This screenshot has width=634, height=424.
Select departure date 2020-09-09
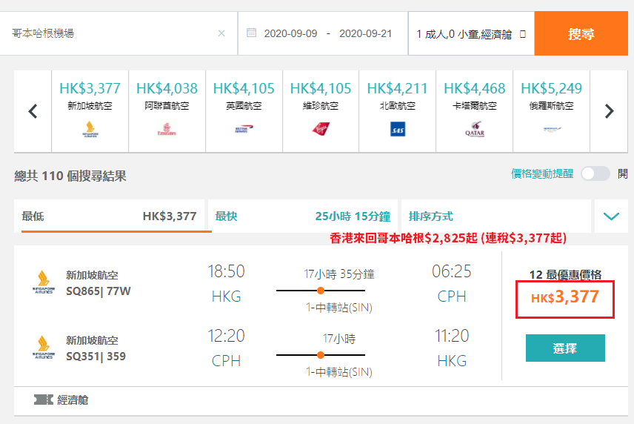click(x=290, y=33)
